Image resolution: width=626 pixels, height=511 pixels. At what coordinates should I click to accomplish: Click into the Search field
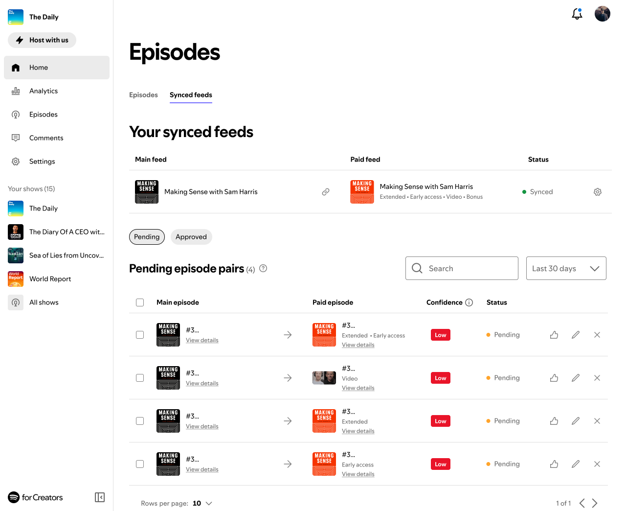click(x=462, y=268)
